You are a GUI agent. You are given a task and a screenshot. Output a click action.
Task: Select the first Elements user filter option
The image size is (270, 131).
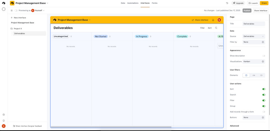(x=246, y=75)
